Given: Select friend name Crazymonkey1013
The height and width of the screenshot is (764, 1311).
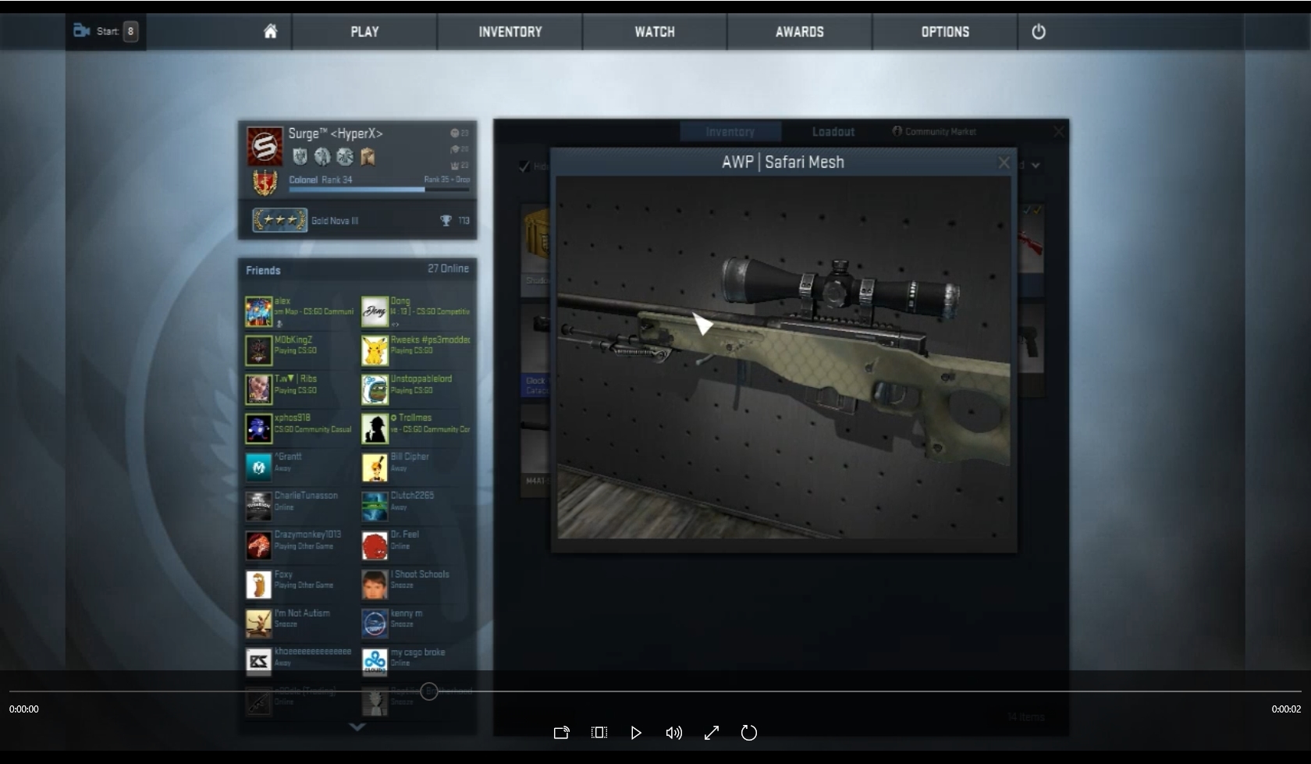Looking at the screenshot, I should point(307,535).
